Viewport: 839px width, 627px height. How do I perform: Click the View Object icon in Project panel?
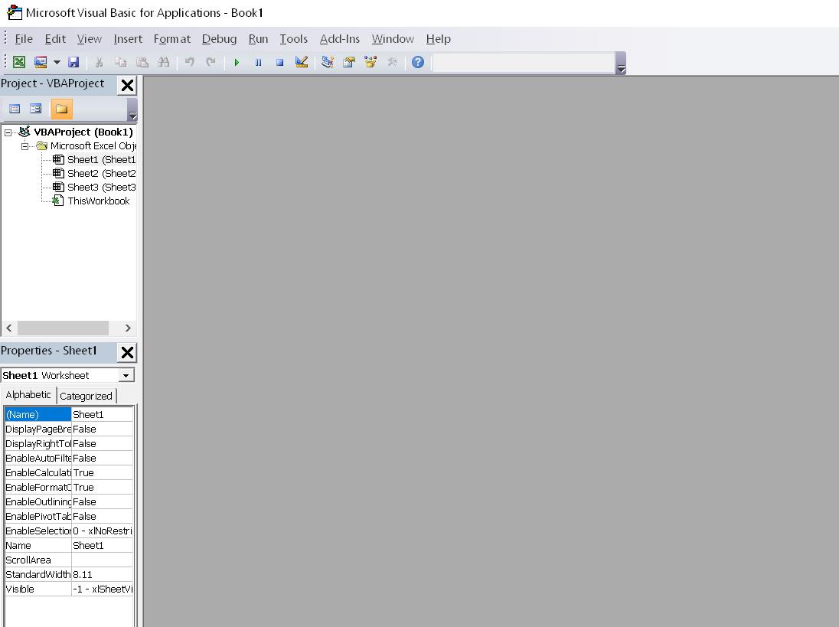click(34, 108)
